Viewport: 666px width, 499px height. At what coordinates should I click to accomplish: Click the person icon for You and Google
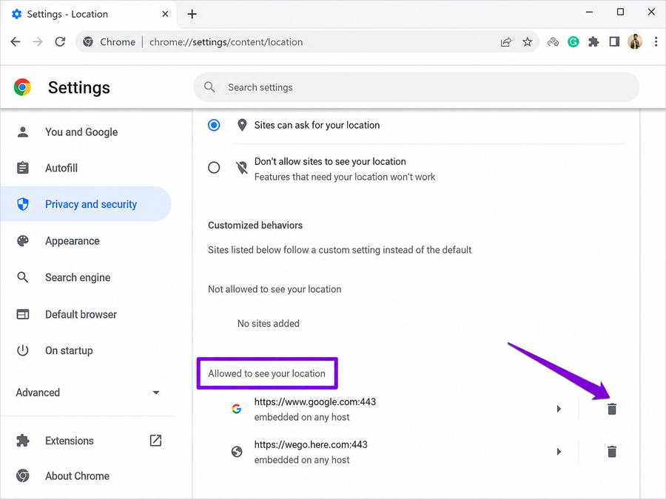[x=23, y=132]
